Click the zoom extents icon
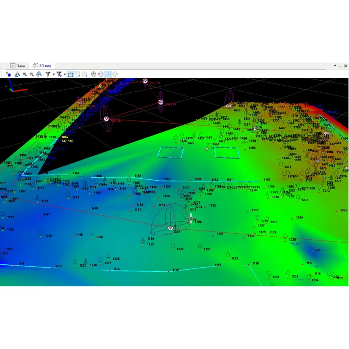The width and height of the screenshot is (349, 349). pos(17,74)
